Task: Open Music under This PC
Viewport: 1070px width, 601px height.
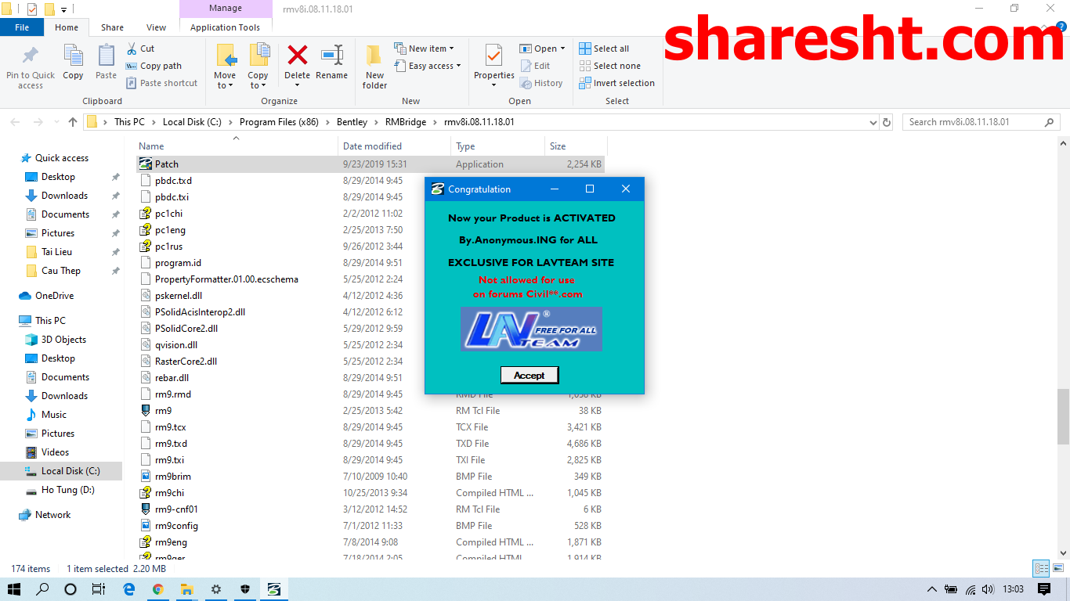Action: click(x=53, y=415)
